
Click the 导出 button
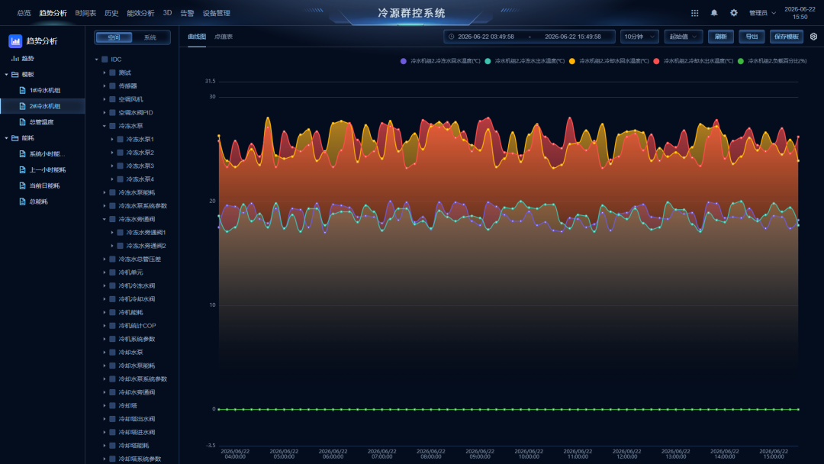coord(752,37)
